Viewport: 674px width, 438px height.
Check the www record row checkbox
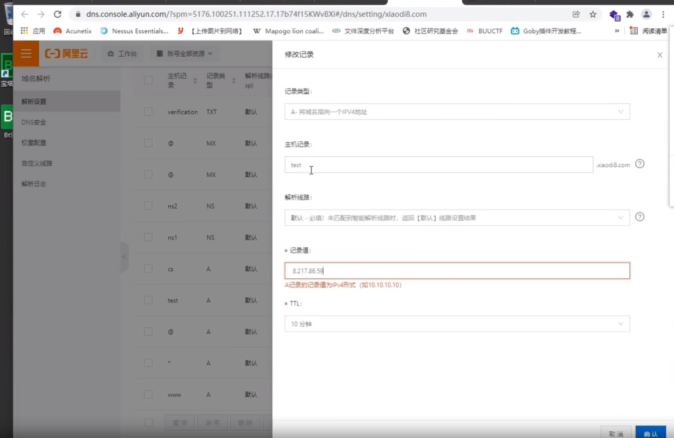click(x=148, y=395)
